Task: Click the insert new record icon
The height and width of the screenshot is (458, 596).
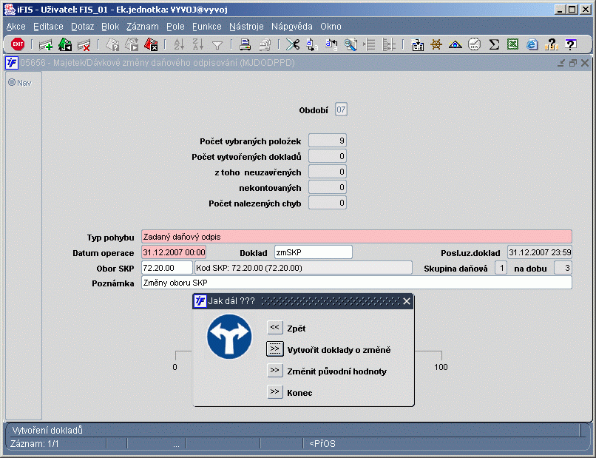Action: coord(46,45)
